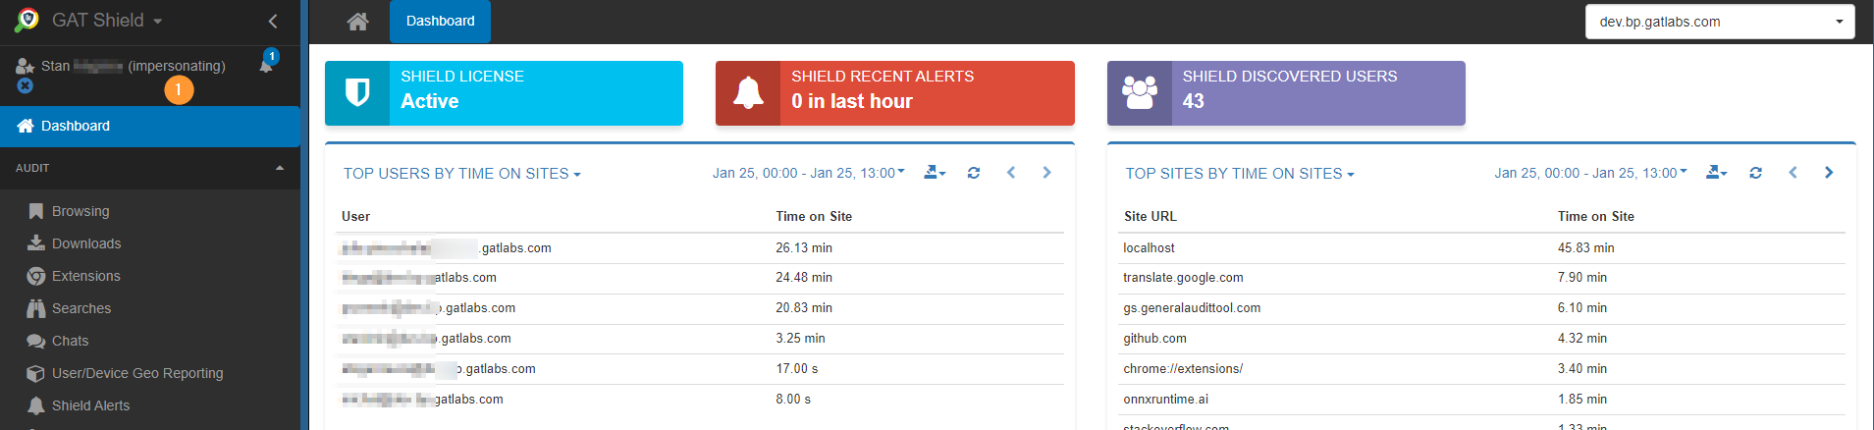Viewport: 1874px width, 430px height.
Task: Click chrome://extensions/ site row
Action: (x=1482, y=369)
